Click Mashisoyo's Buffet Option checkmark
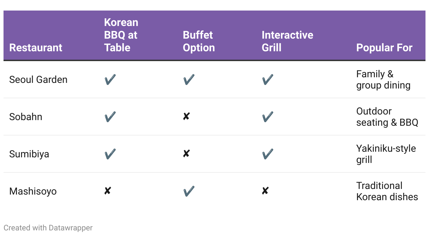The image size is (429, 236). click(189, 191)
